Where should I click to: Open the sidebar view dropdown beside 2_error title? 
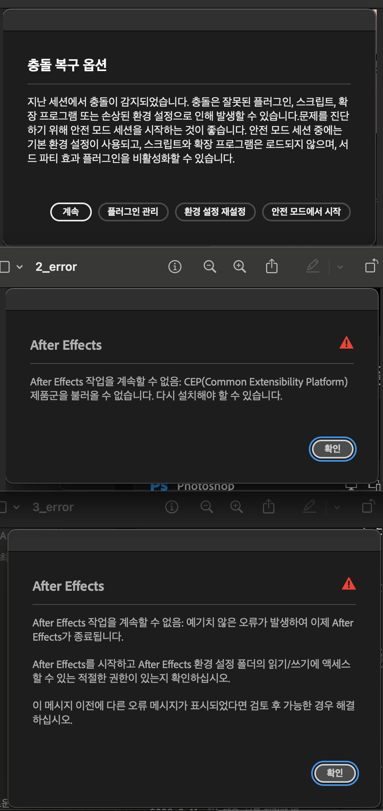pos(20,267)
